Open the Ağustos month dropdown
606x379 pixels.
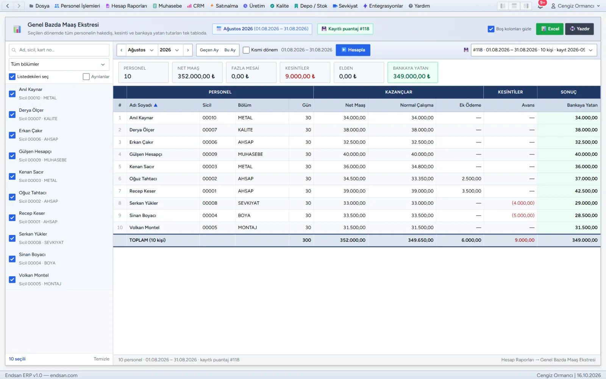pos(141,50)
